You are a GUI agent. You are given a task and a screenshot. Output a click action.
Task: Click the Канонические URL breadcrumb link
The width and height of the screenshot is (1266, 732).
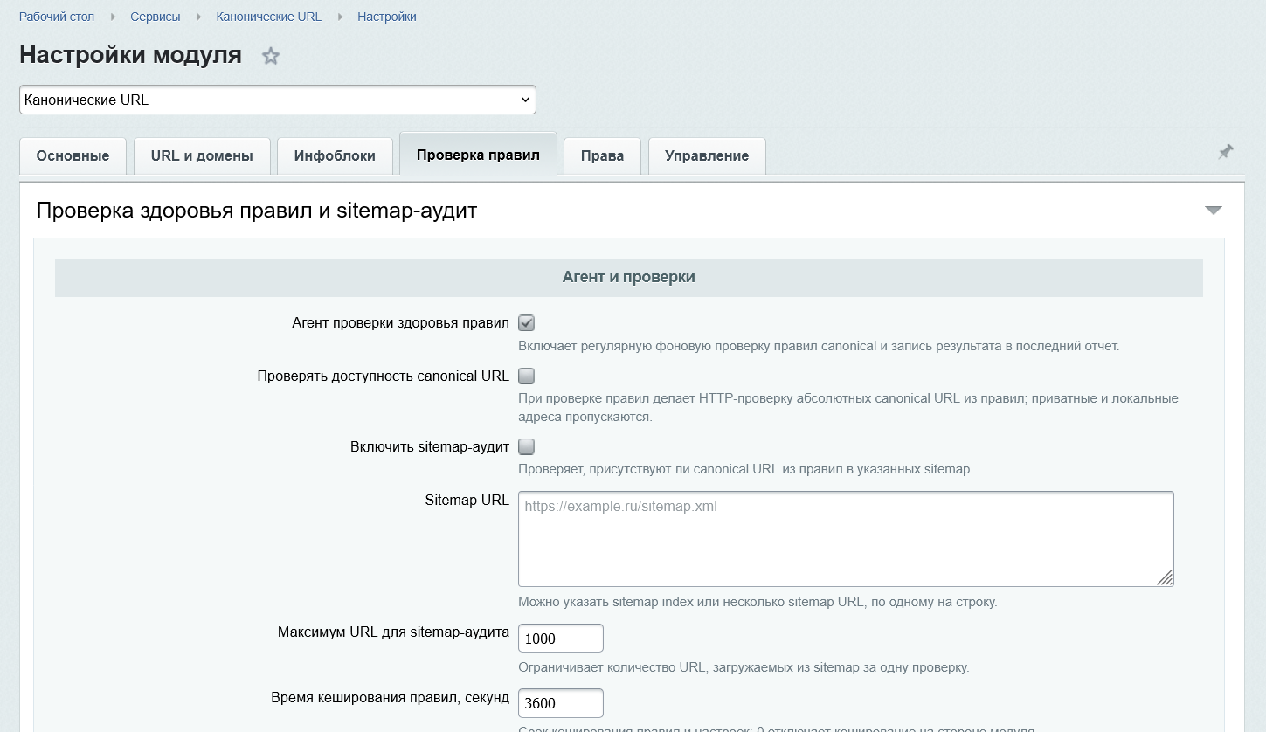(269, 17)
